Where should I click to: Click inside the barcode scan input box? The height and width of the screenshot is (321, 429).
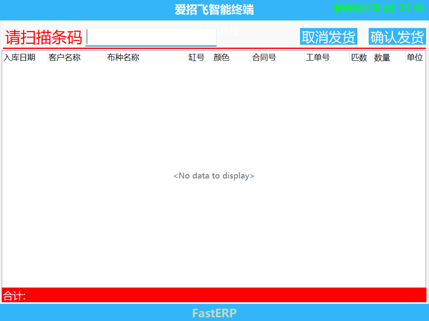pyautogui.click(x=151, y=37)
